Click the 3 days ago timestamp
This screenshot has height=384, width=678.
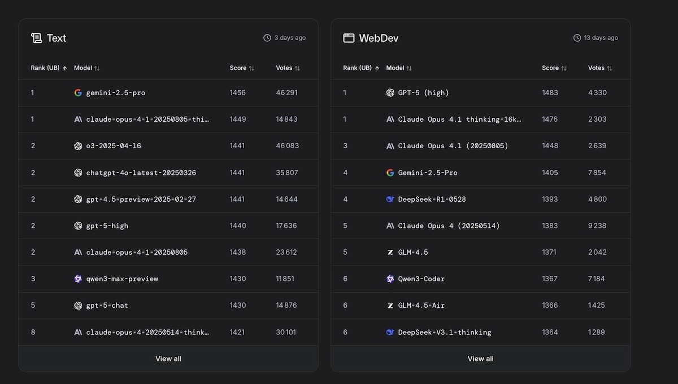pos(290,38)
